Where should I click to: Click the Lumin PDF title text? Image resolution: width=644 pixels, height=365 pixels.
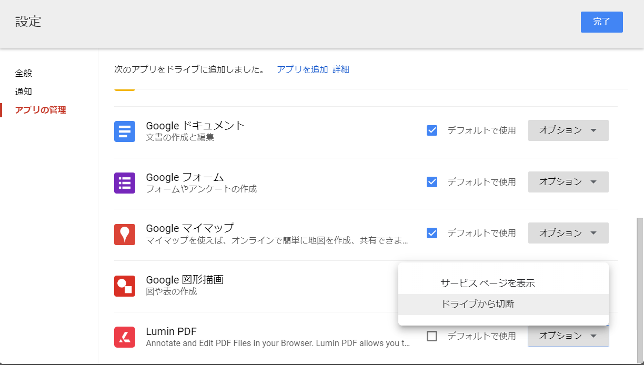point(172,332)
